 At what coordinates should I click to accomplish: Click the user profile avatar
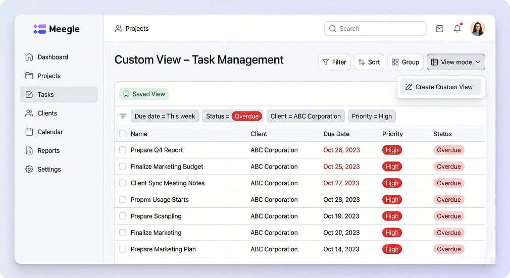[x=477, y=29]
